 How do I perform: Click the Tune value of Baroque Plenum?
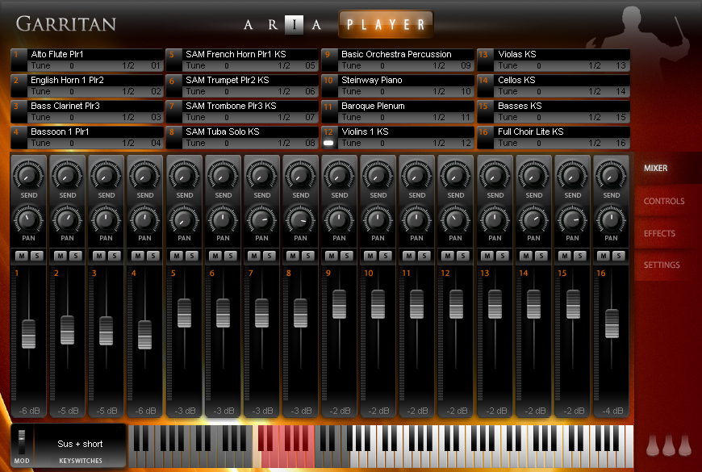[382, 118]
